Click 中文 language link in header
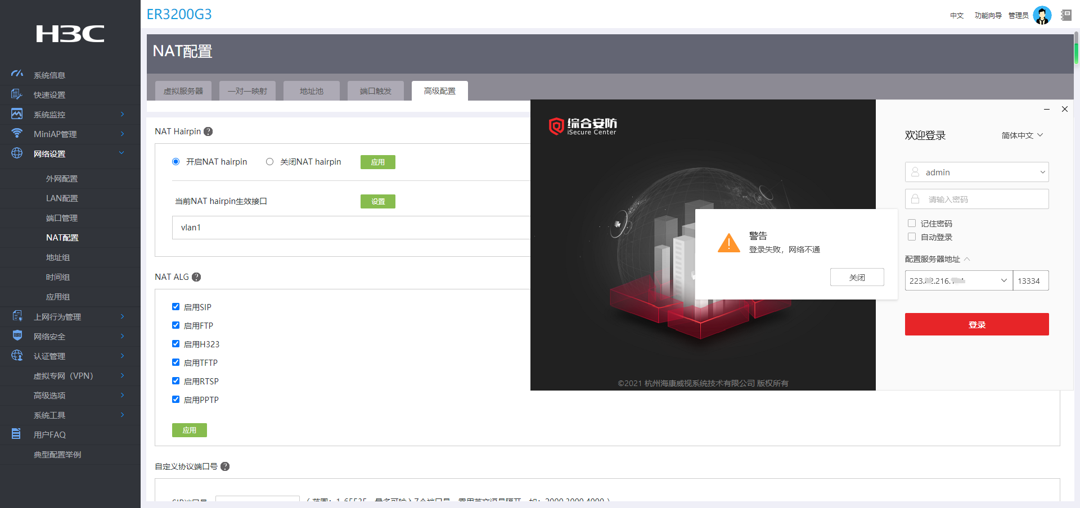Viewport: 1080px width, 508px height. pos(957,16)
